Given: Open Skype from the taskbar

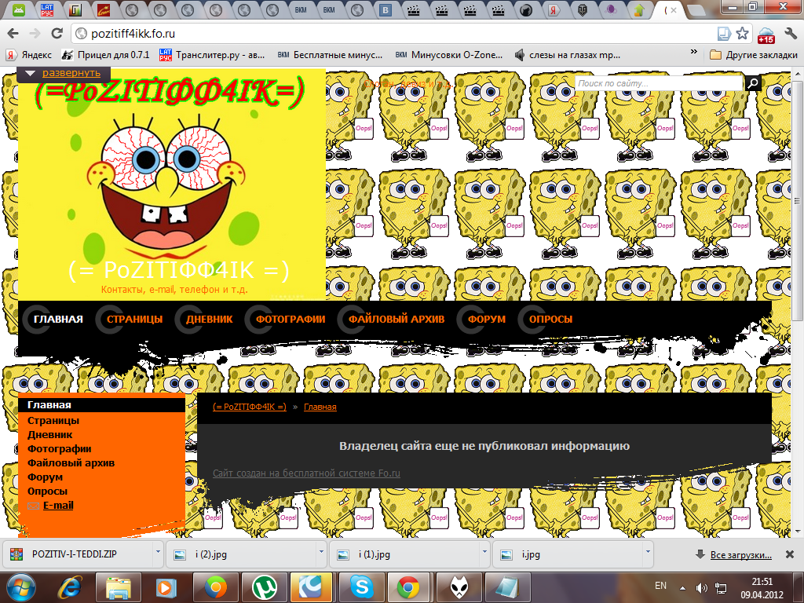Looking at the screenshot, I should pyautogui.click(x=361, y=587).
